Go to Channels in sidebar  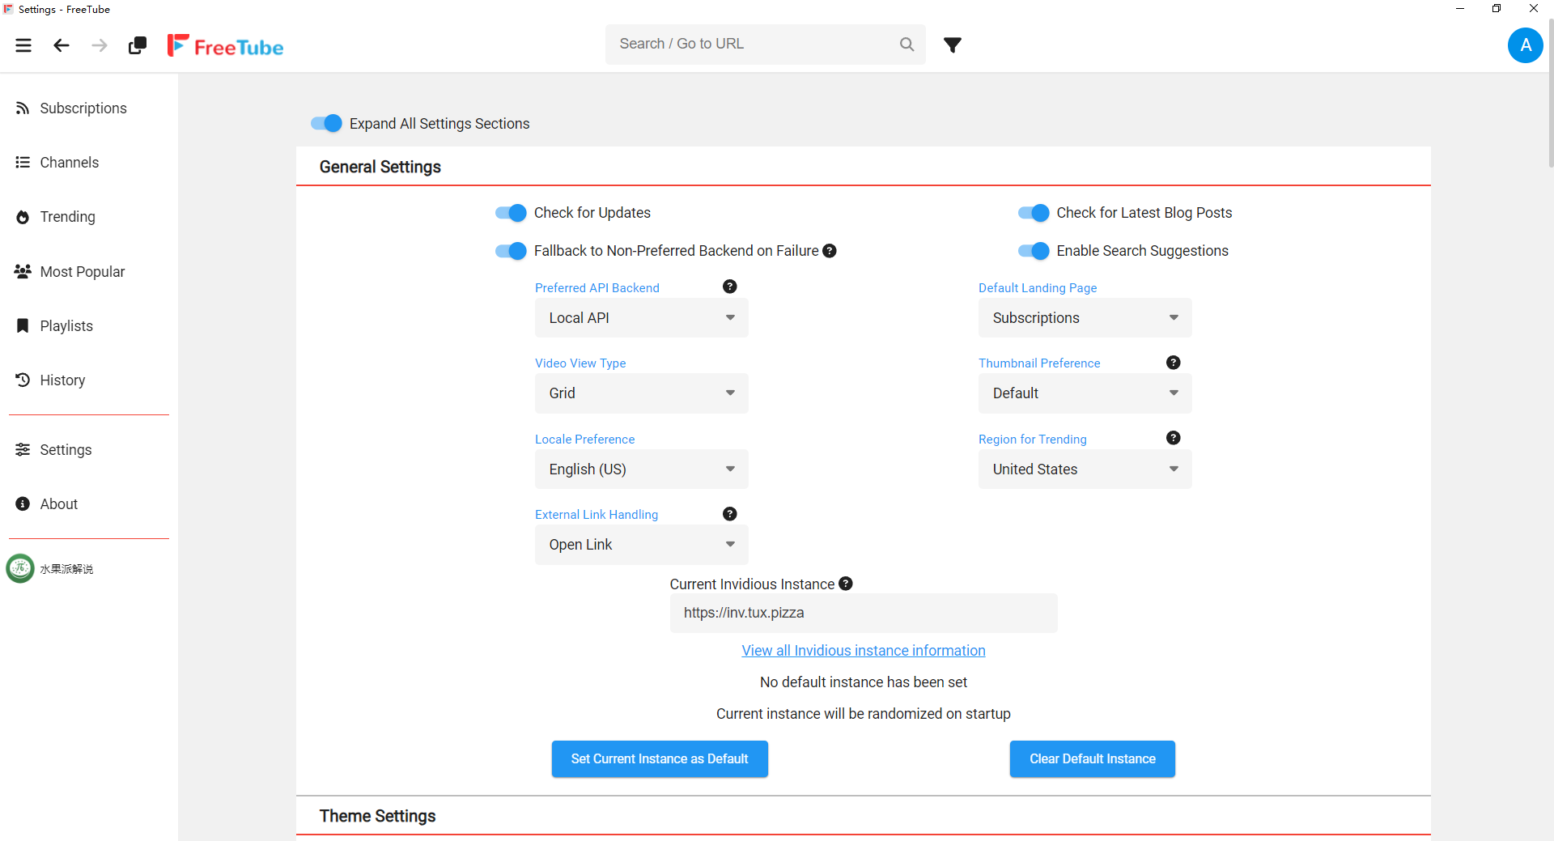pyautogui.click(x=70, y=163)
